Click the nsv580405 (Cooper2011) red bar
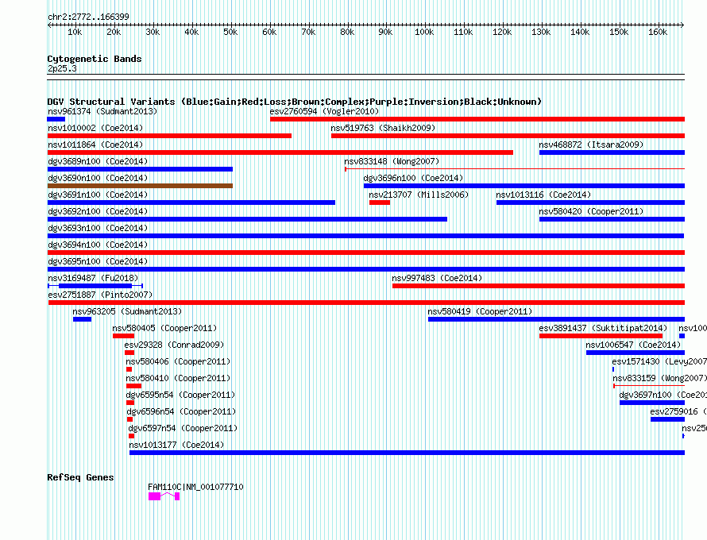The image size is (707, 540). [x=124, y=336]
